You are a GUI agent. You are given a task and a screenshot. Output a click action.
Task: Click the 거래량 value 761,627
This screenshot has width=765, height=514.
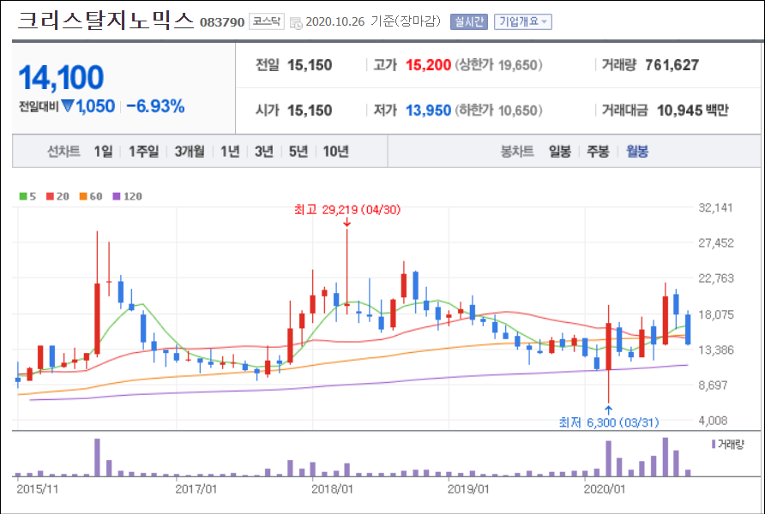click(672, 65)
